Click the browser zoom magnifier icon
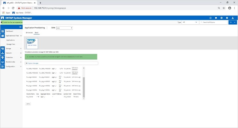 click(219, 8)
